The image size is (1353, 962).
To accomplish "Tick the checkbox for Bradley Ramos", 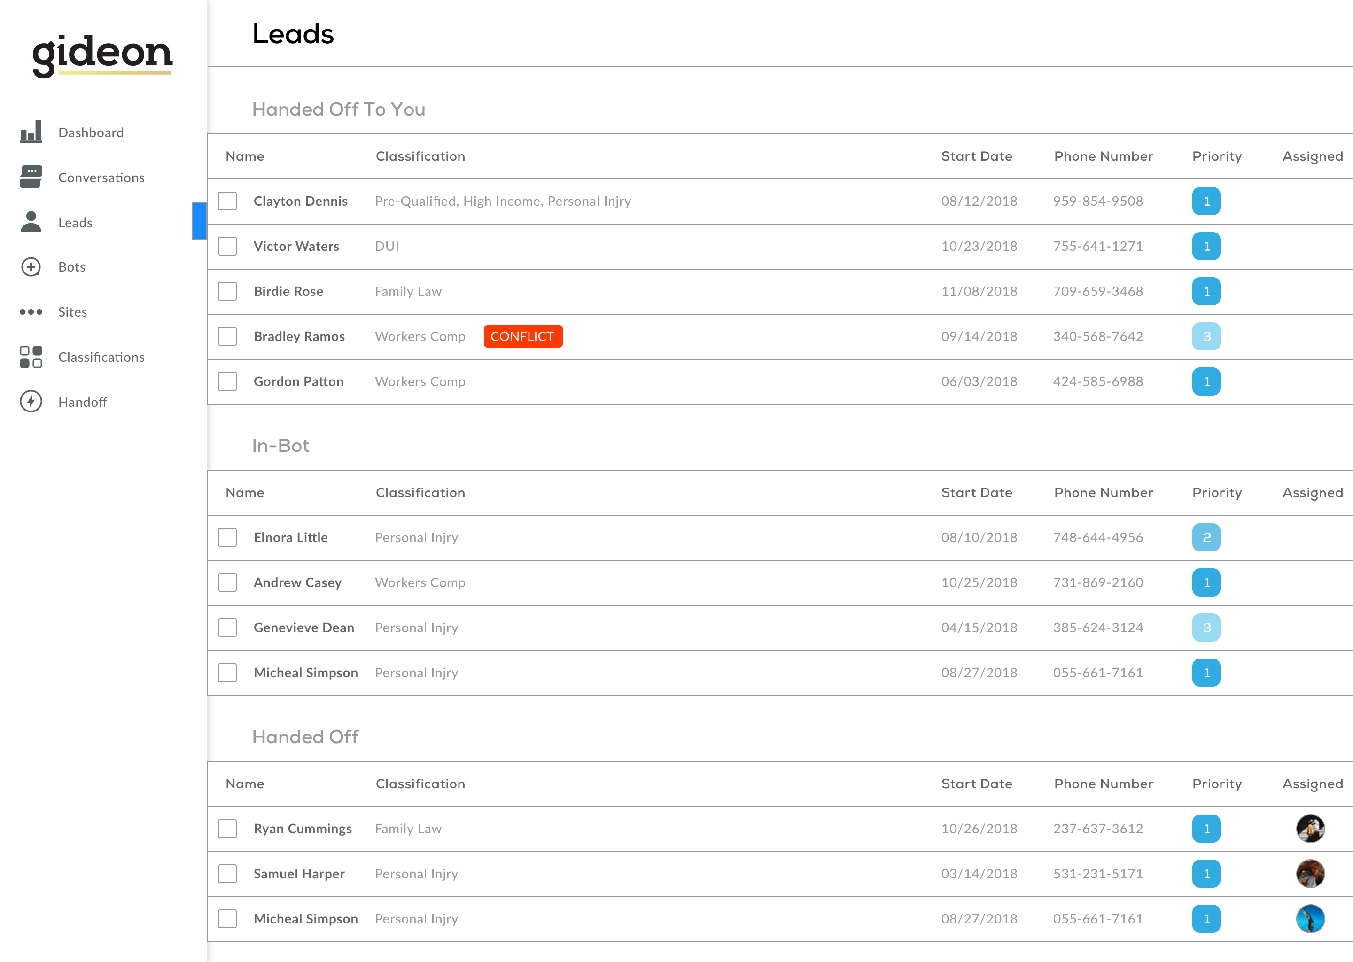I will (227, 336).
